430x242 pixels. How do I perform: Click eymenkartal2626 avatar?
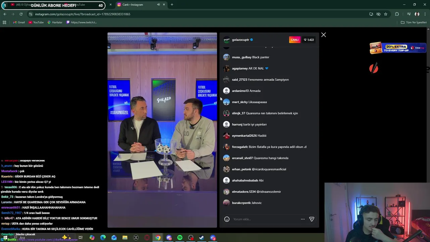tap(226, 135)
